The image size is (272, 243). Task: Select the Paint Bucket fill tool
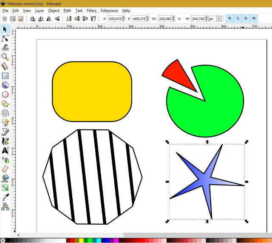click(5, 178)
